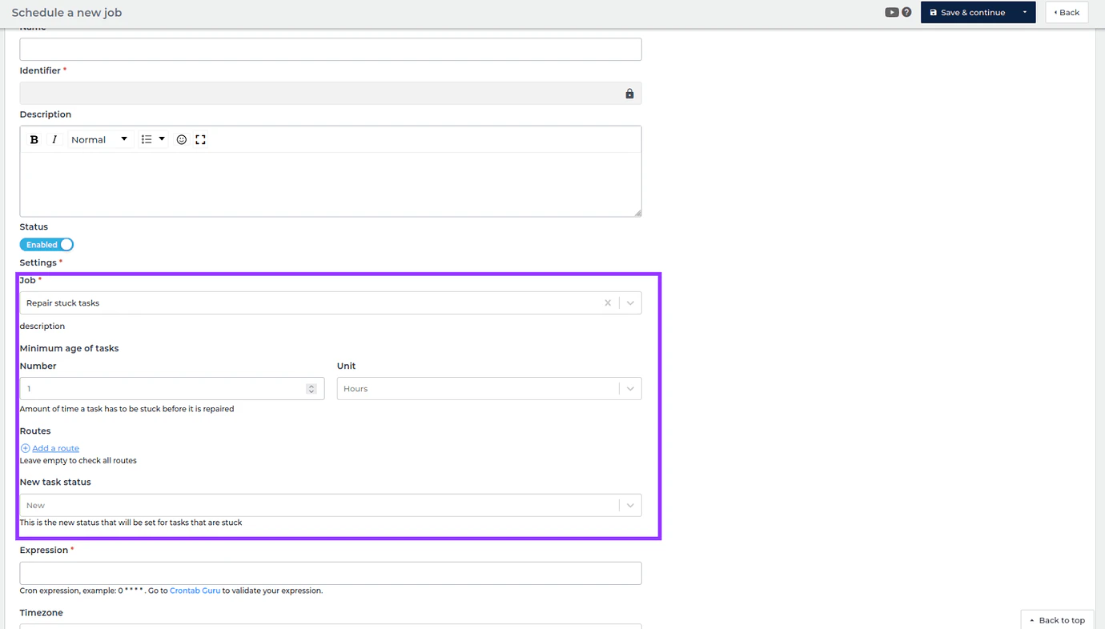The width and height of the screenshot is (1105, 629).
Task: Expand the Job dropdown arrow
Action: pos(630,302)
